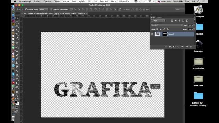
Task: Select the Vrstva 0 layer mask thumbnail
Action: (x=165, y=34)
